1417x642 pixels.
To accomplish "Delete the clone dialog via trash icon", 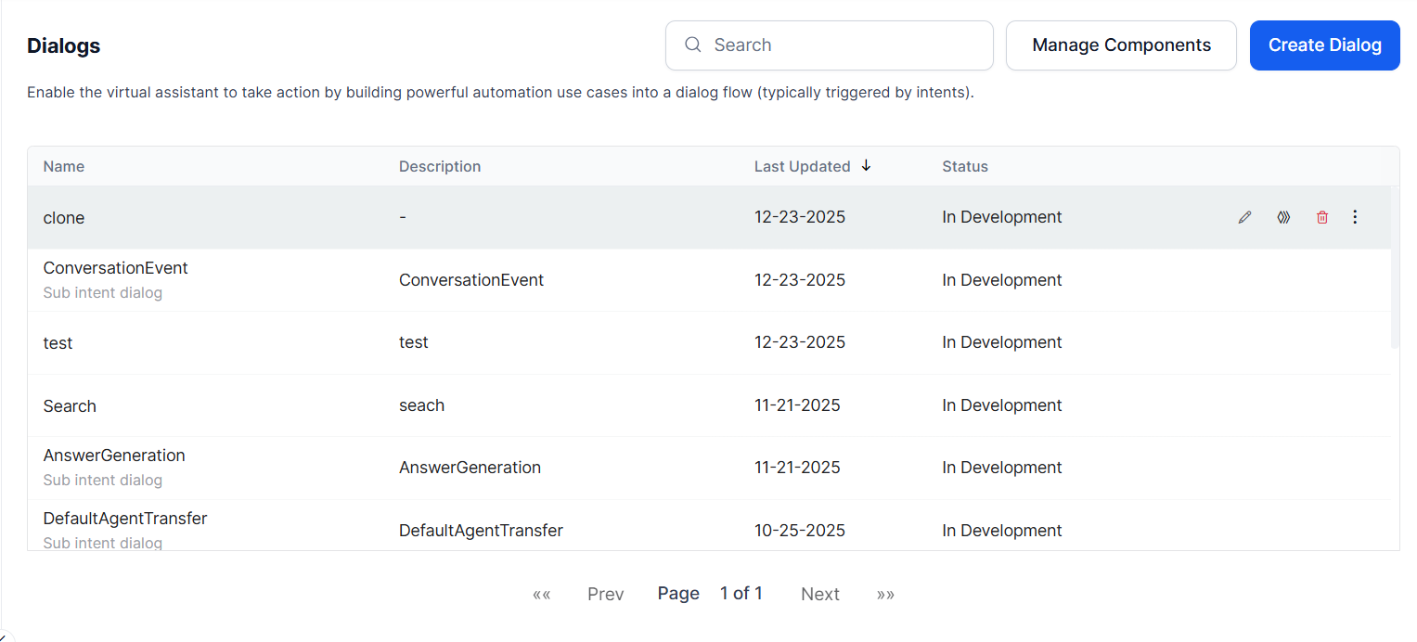I will [1322, 217].
